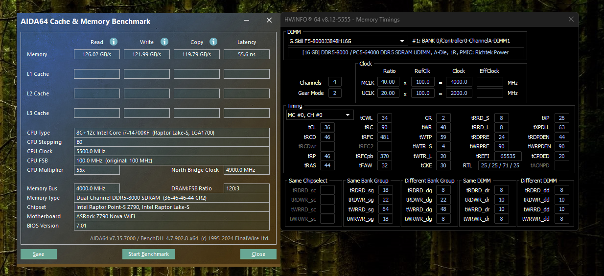Screen dimensions: 604x276
Task: Click the BIOS Version value 7.01
Action: tap(172, 226)
